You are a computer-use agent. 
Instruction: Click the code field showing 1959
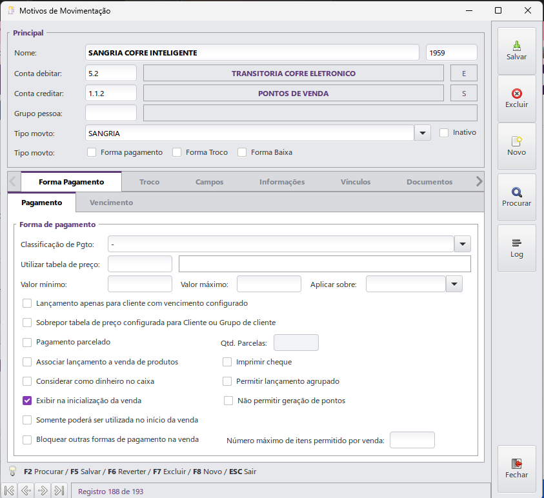pyautogui.click(x=451, y=53)
